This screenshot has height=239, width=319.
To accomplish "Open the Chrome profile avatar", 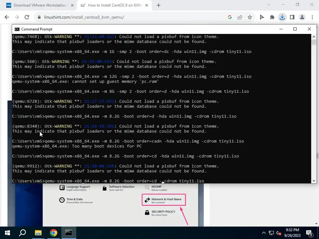I will [x=302, y=17].
